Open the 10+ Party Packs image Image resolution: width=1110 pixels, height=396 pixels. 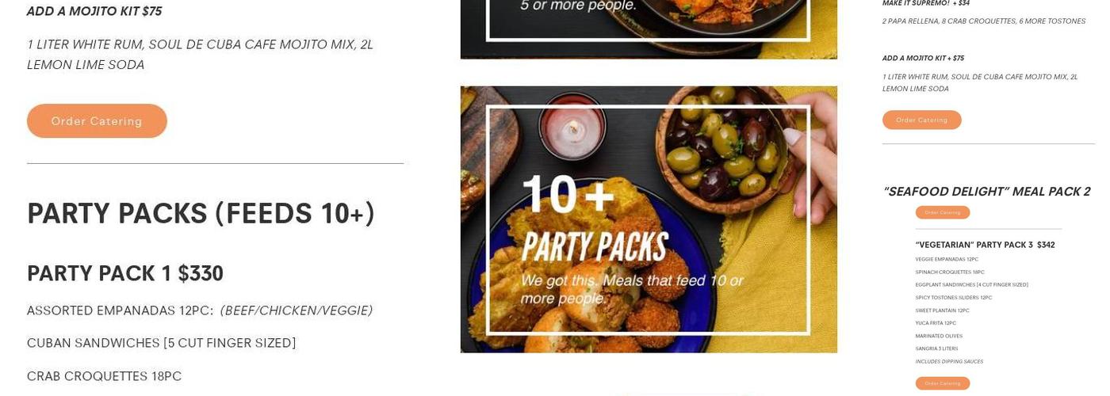649,219
